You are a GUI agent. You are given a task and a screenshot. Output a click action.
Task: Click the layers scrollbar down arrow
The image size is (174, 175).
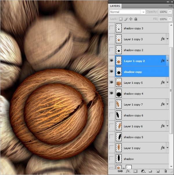coord(171,166)
